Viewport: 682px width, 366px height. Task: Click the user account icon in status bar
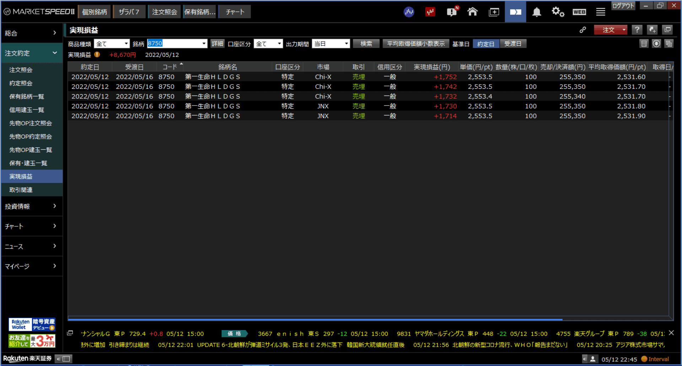593,359
